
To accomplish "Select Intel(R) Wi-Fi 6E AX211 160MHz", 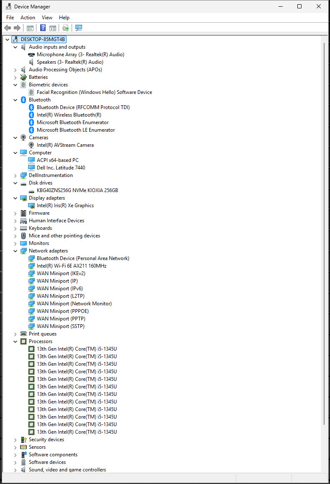I will tap(72, 266).
